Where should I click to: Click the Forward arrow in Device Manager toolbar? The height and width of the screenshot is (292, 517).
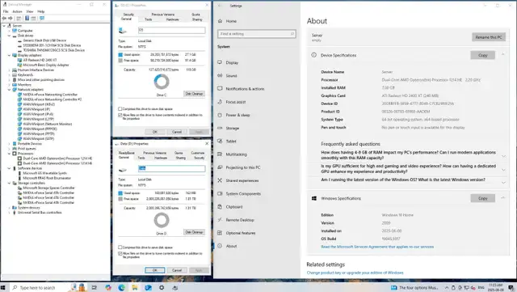[x=11, y=18]
